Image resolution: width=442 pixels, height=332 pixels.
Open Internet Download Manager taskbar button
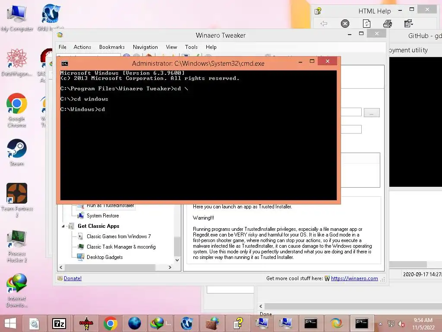click(161, 323)
